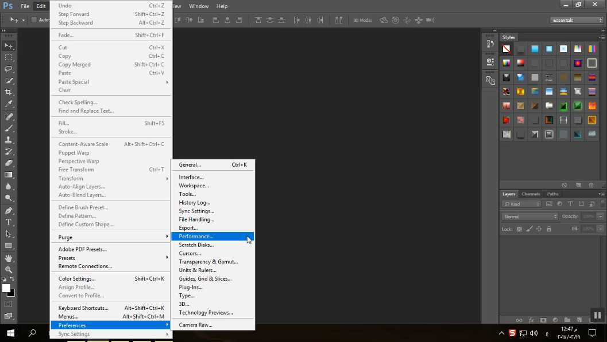Toggle lock all
This screenshot has height=342, width=607.
pyautogui.click(x=549, y=229)
